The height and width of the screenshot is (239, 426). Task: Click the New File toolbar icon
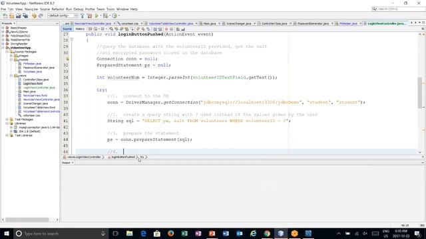(x=5, y=16)
